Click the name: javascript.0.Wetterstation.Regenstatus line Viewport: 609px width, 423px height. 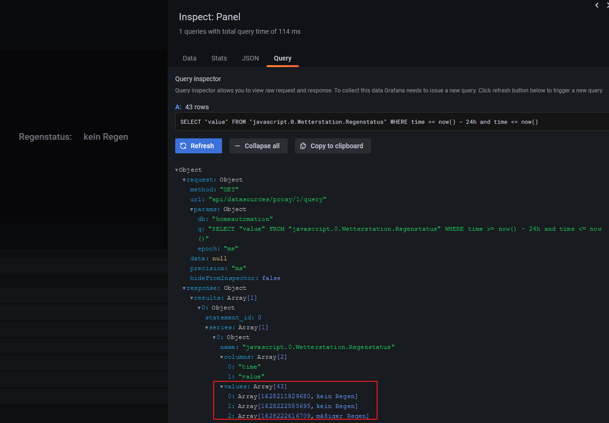coord(308,347)
